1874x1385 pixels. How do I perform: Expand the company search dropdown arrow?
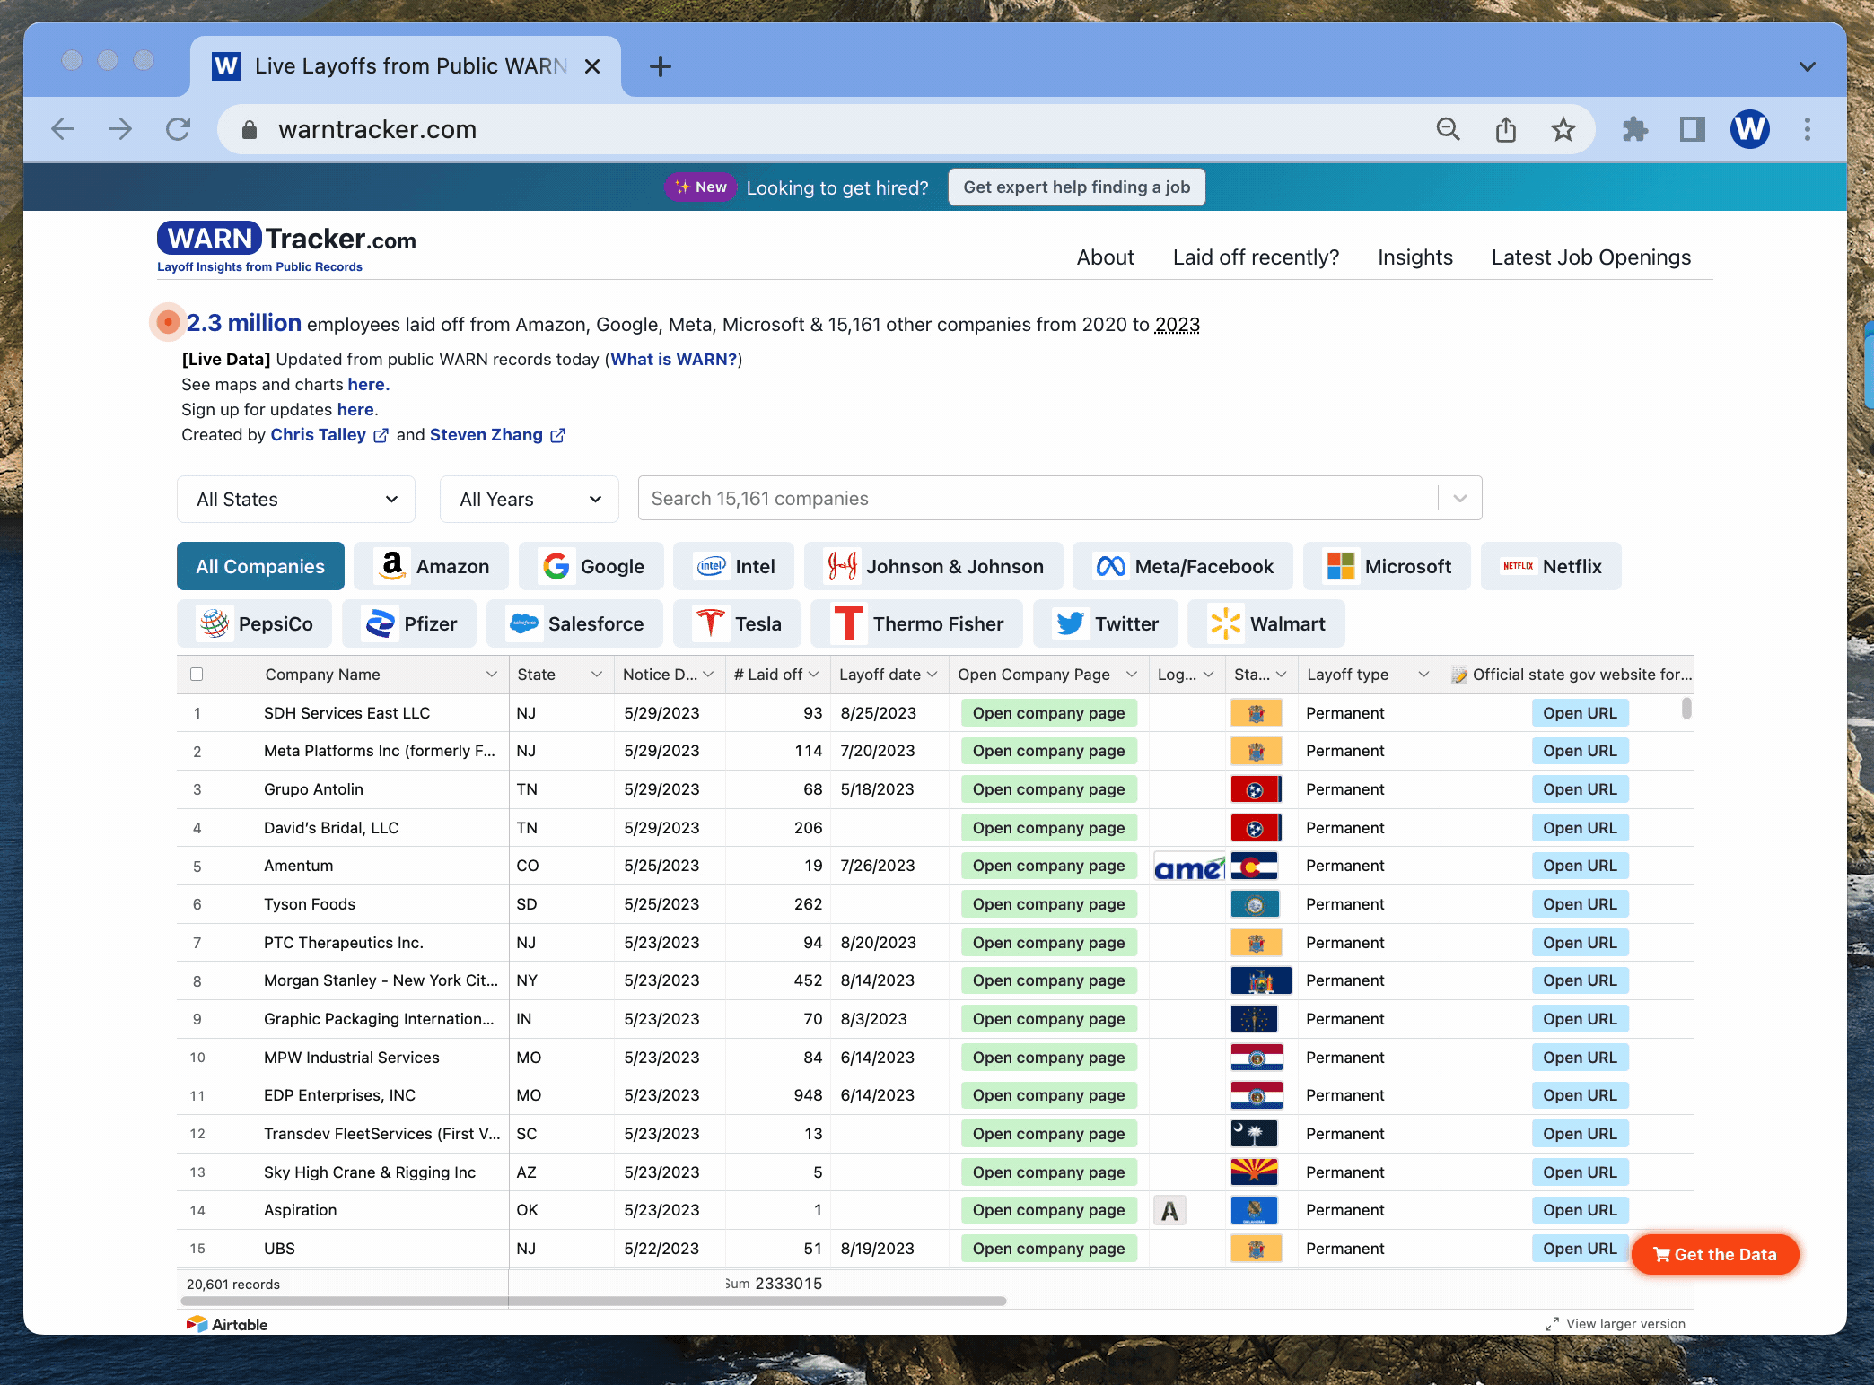1460,499
